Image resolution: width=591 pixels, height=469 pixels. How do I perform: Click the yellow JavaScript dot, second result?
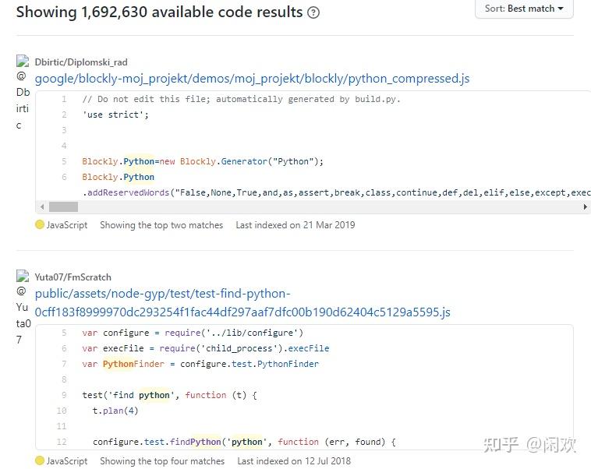[x=40, y=461]
